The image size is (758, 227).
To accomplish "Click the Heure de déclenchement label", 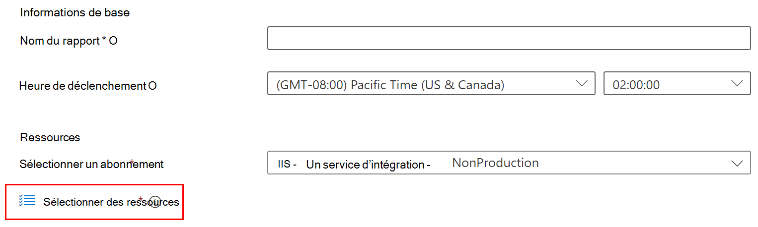I will 83,86.
